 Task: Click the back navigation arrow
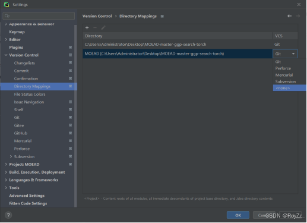pos(290,16)
